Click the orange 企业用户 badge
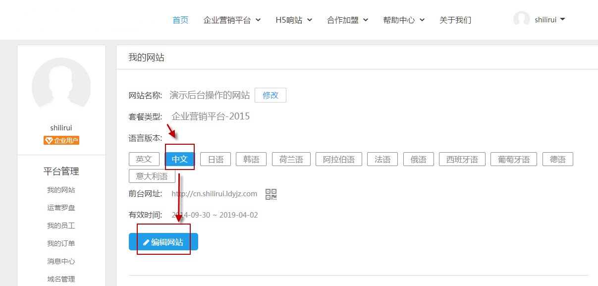This screenshot has height=286, width=598. coord(61,140)
